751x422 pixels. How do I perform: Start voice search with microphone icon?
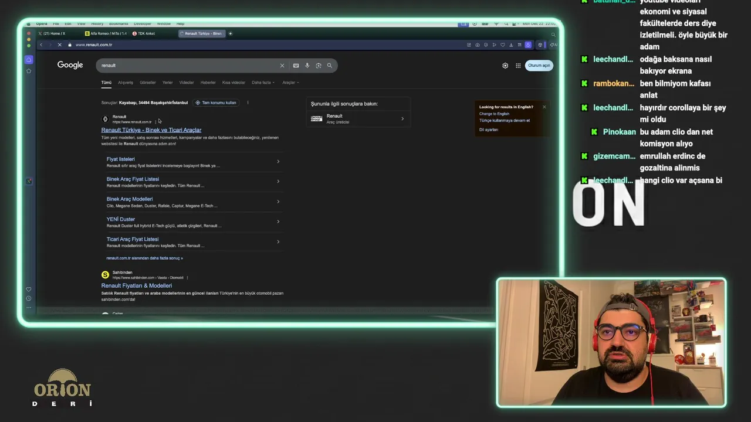(307, 66)
